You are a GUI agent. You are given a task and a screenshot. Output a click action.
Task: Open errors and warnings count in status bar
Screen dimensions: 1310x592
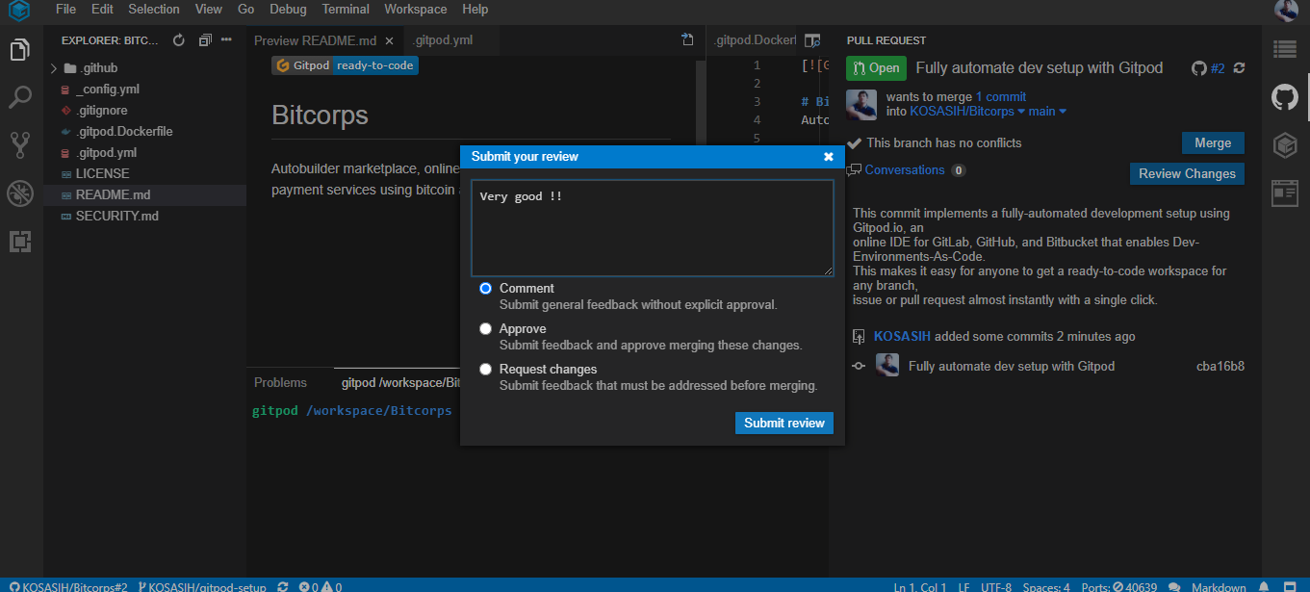(321, 586)
